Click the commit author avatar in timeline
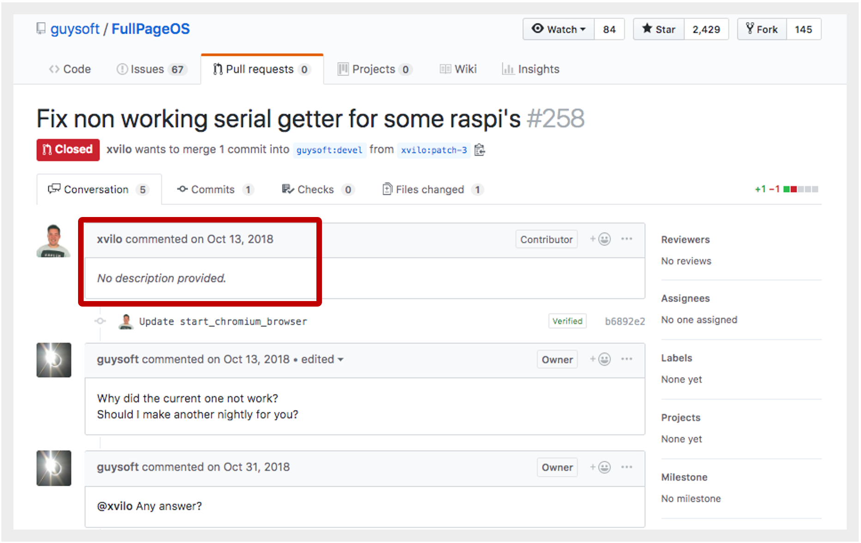861x543 pixels. click(x=126, y=321)
